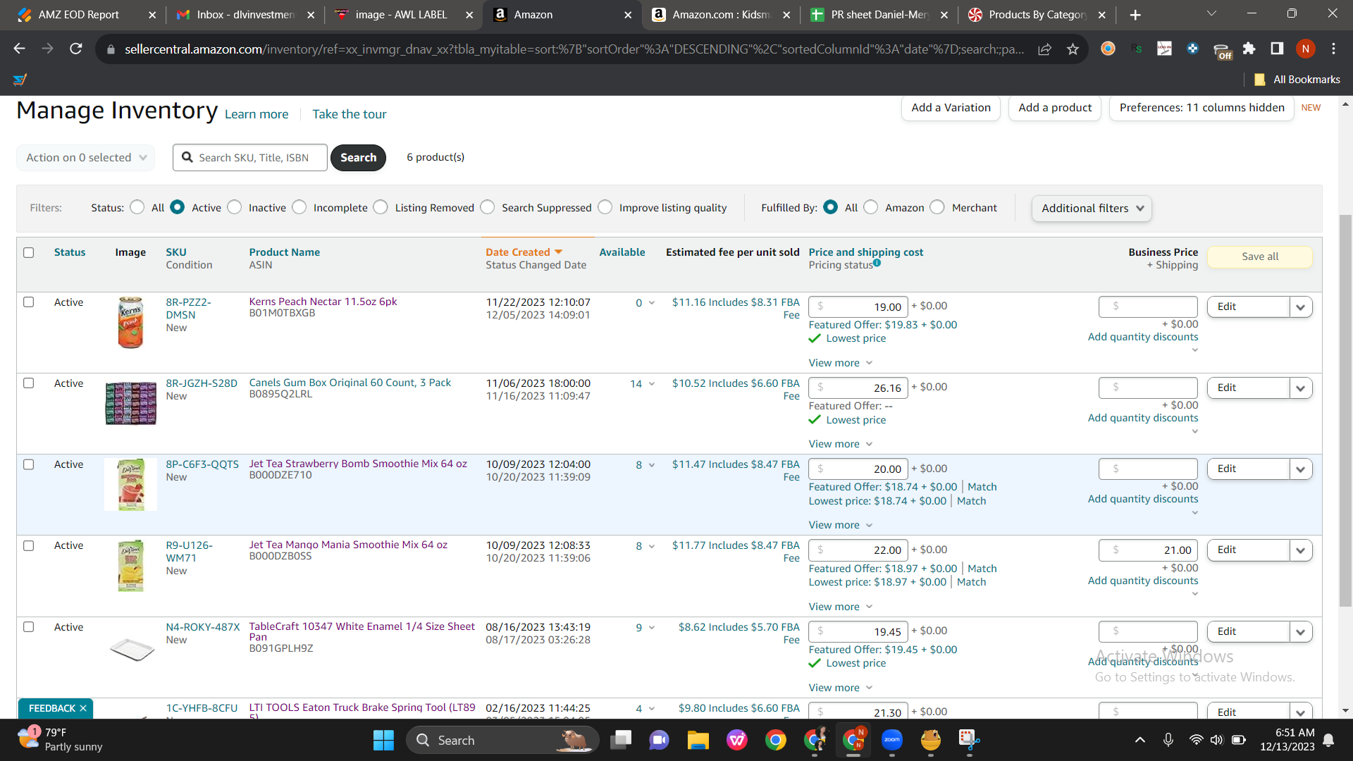Click the Kerns Peach Nectar price field

858,307
